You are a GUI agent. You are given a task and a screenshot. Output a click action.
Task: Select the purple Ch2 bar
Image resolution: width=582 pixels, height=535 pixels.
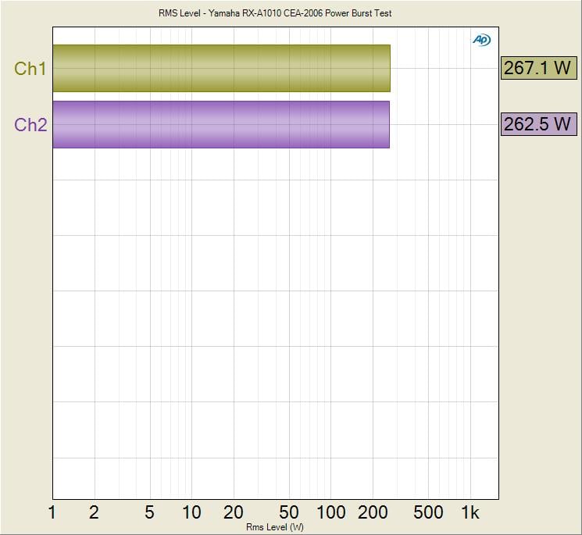pos(221,124)
